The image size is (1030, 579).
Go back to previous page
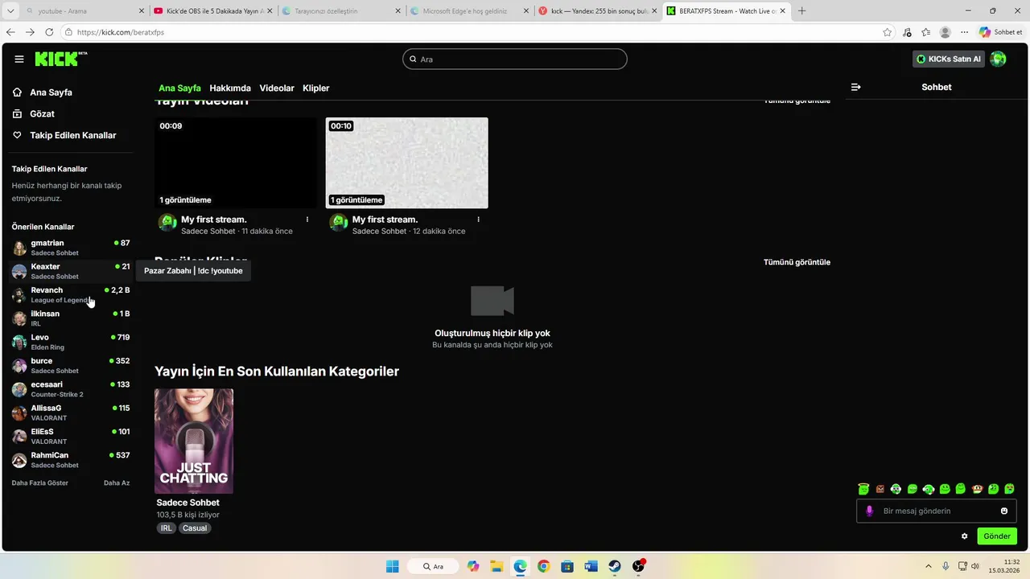click(x=10, y=32)
